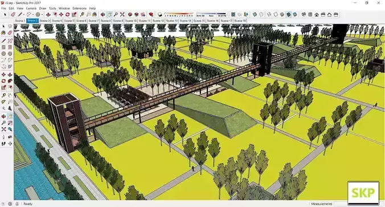Viewport: 385px width, 207px height.
Task: Switch to the Scene 1 tab
Action: click(x=20, y=21)
